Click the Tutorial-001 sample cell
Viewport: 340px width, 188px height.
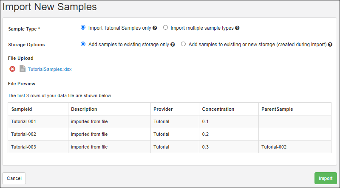23,121
